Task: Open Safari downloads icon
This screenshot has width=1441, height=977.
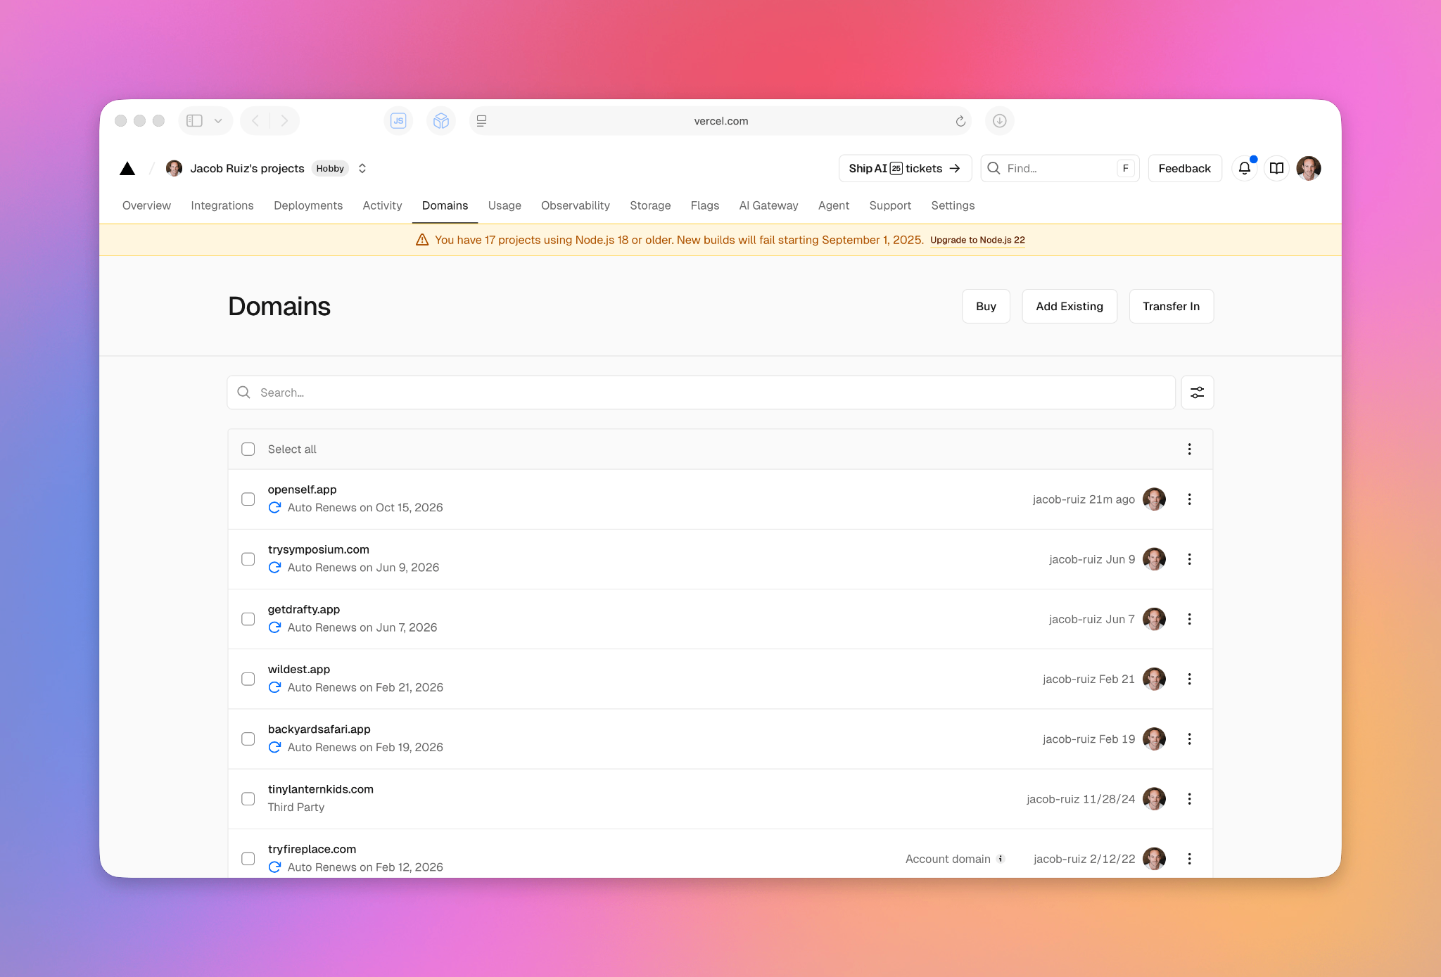Action: point(999,121)
